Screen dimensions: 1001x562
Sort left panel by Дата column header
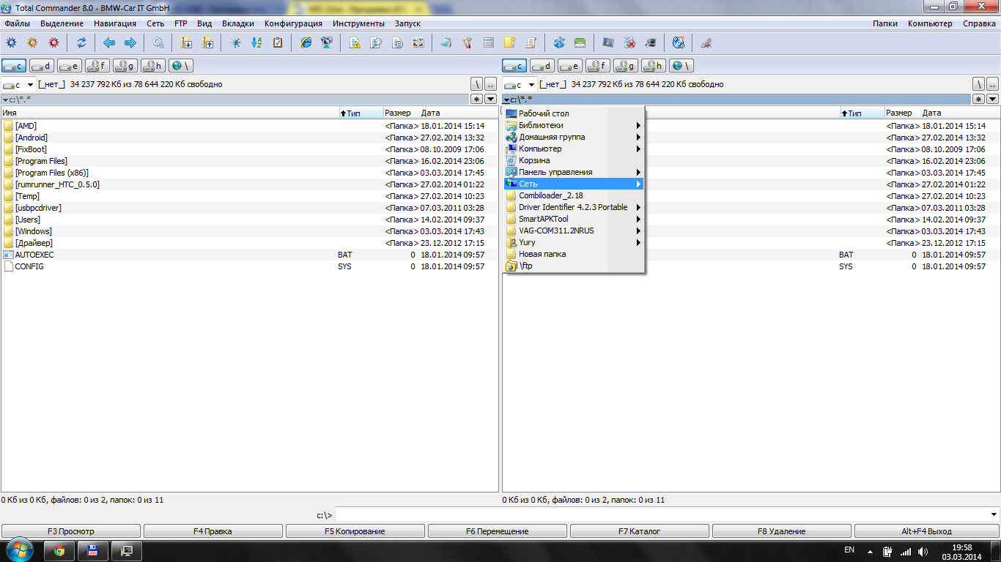459,113
